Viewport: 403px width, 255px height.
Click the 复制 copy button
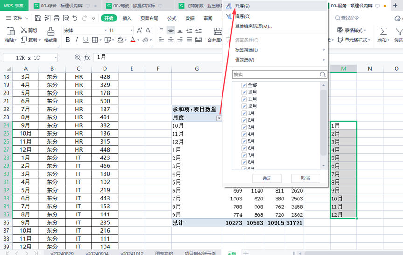(x=31, y=40)
